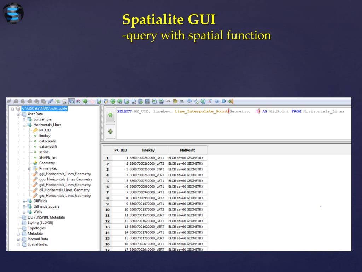Click cell 33007001620000_LAT1
362x272 pixels.
148,221
